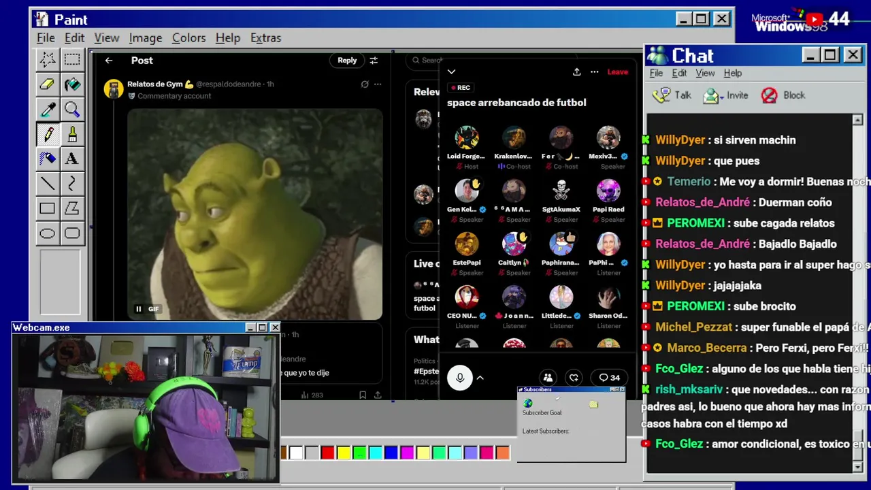The width and height of the screenshot is (871, 490).
Task: Select the Rectangle shape tool
Action: tap(47, 208)
